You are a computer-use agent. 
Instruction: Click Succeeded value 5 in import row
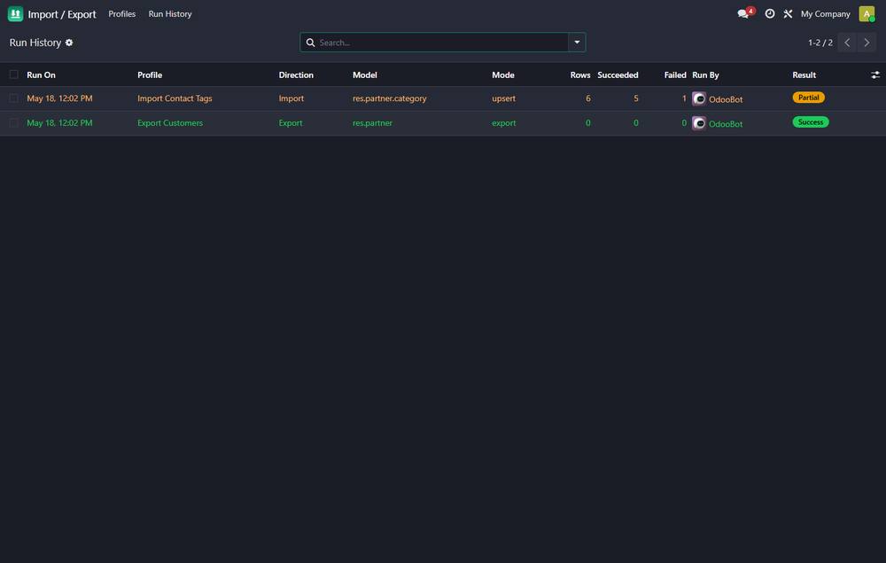(635, 98)
